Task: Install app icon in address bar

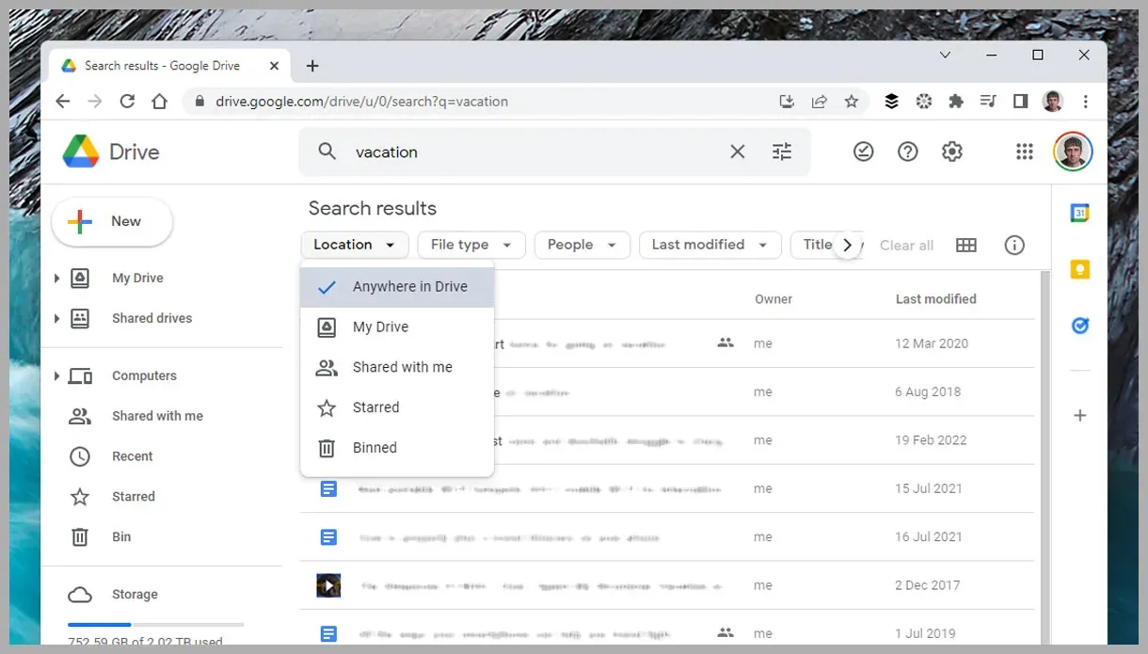Action: point(788,102)
